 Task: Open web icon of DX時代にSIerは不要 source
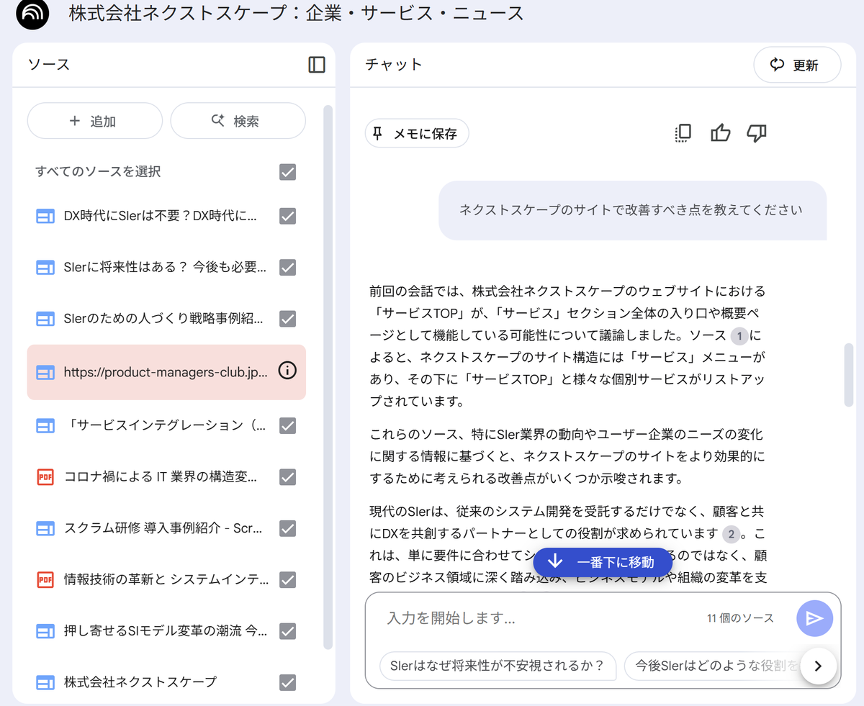(45, 216)
